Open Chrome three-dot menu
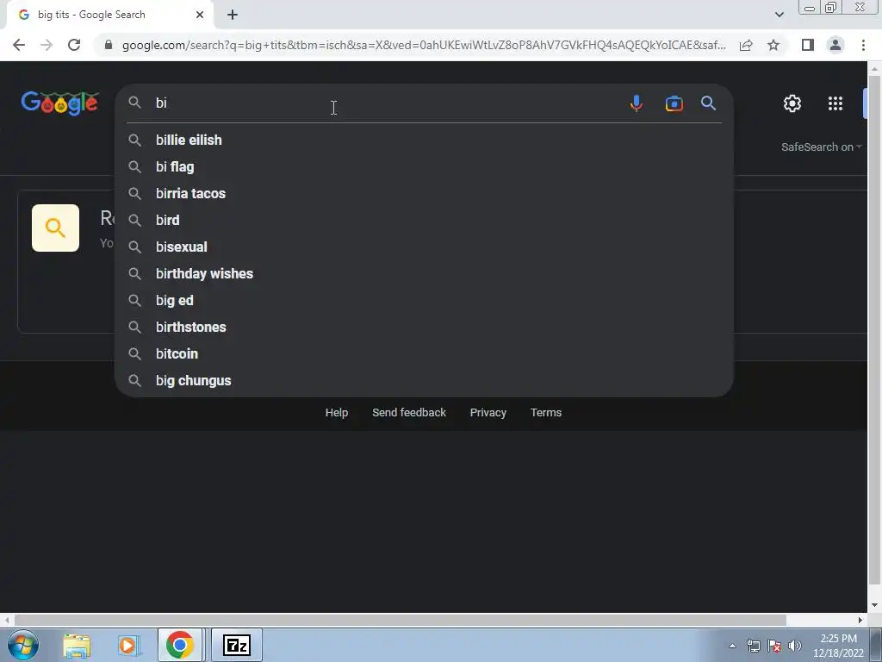Screen dimensions: 882x662 coord(863,45)
